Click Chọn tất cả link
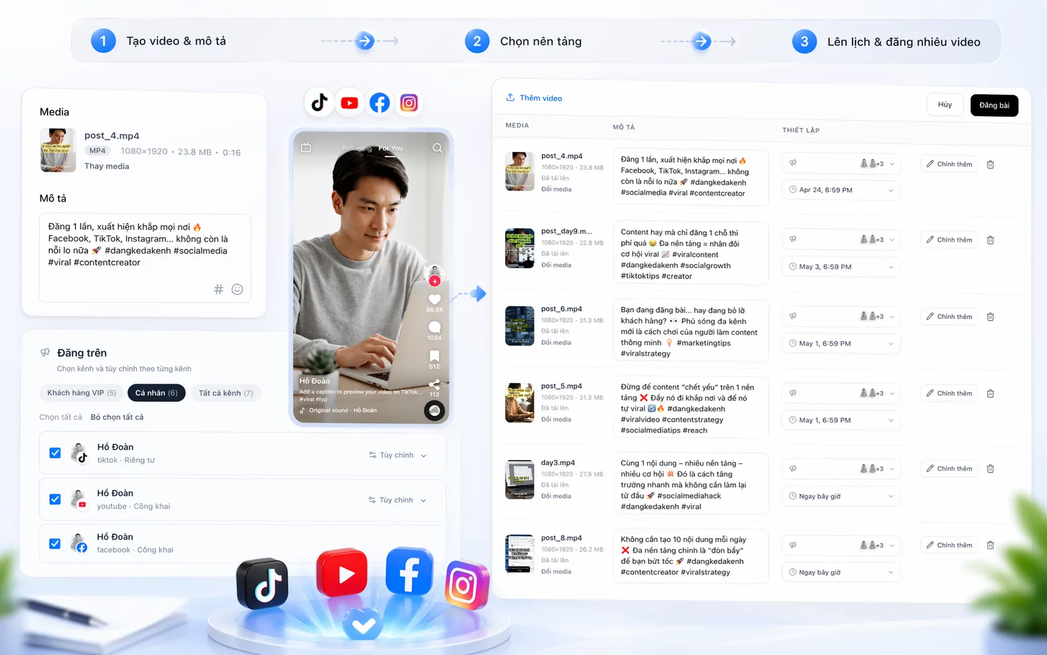Image resolution: width=1047 pixels, height=655 pixels. coord(61,417)
